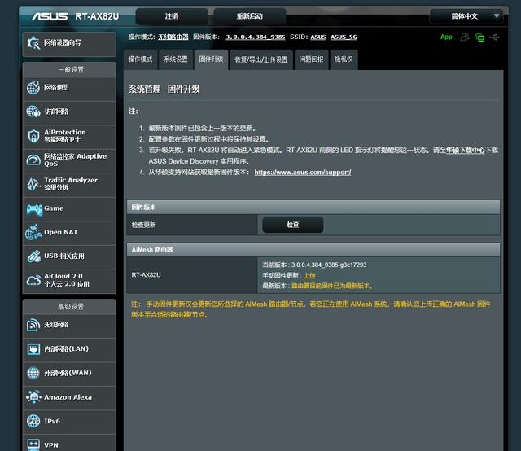Click the reboot button at top
This screenshot has width=521, height=451.
[250, 16]
